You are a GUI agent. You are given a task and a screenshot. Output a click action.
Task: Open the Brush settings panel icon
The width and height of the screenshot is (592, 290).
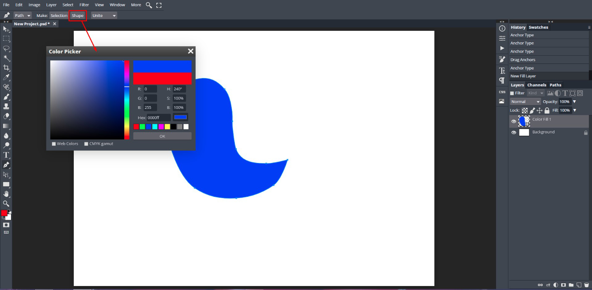coord(502,59)
